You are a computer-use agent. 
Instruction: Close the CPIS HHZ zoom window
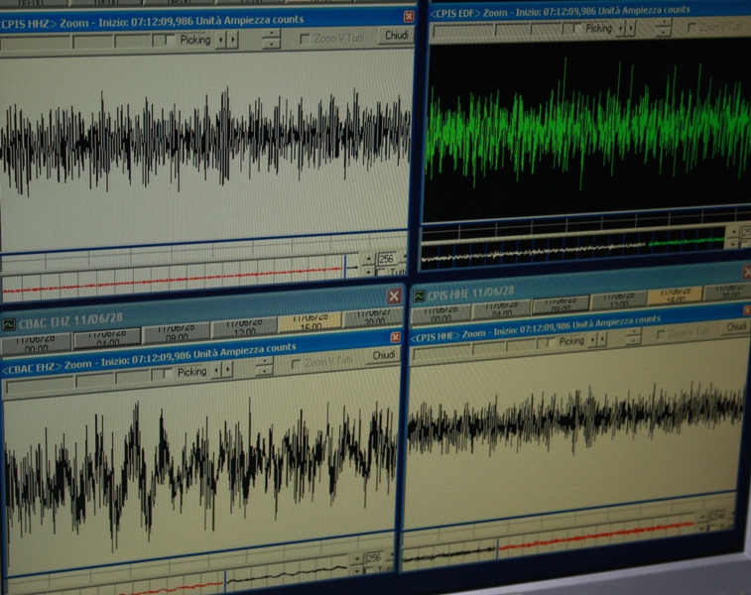pyautogui.click(x=409, y=17)
